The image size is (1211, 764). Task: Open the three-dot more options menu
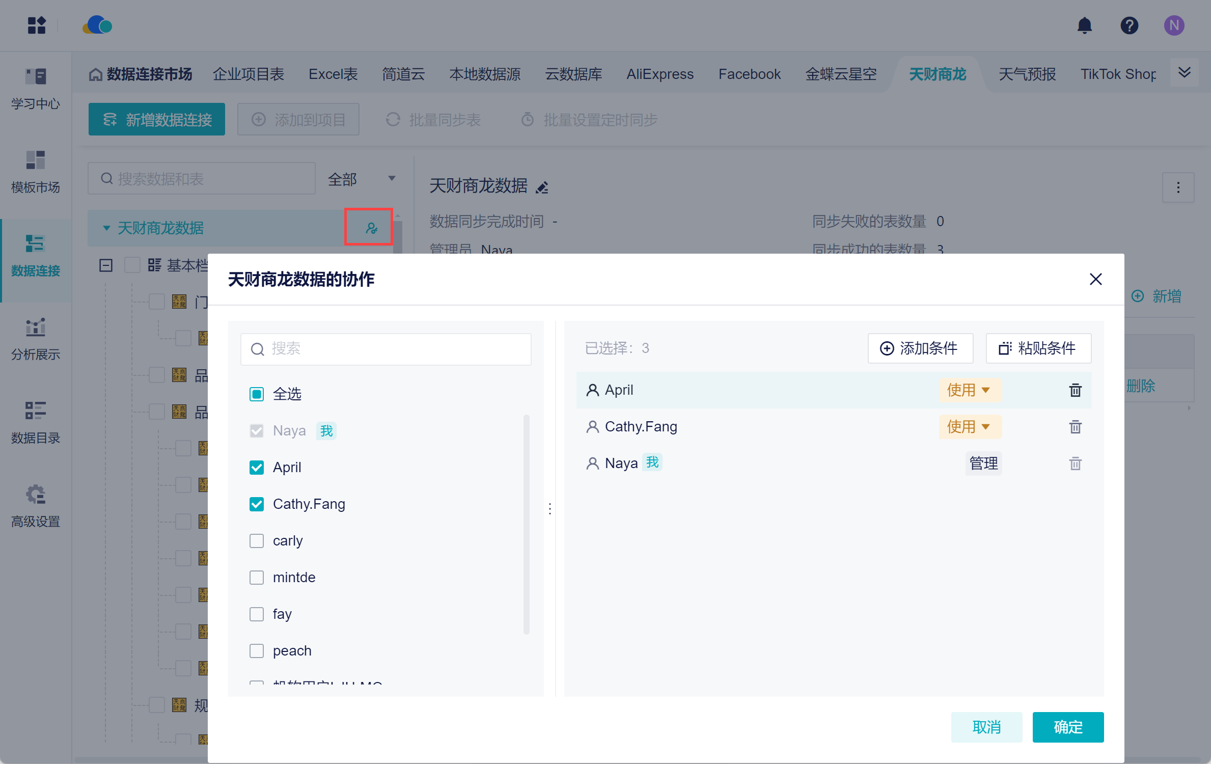(1178, 187)
